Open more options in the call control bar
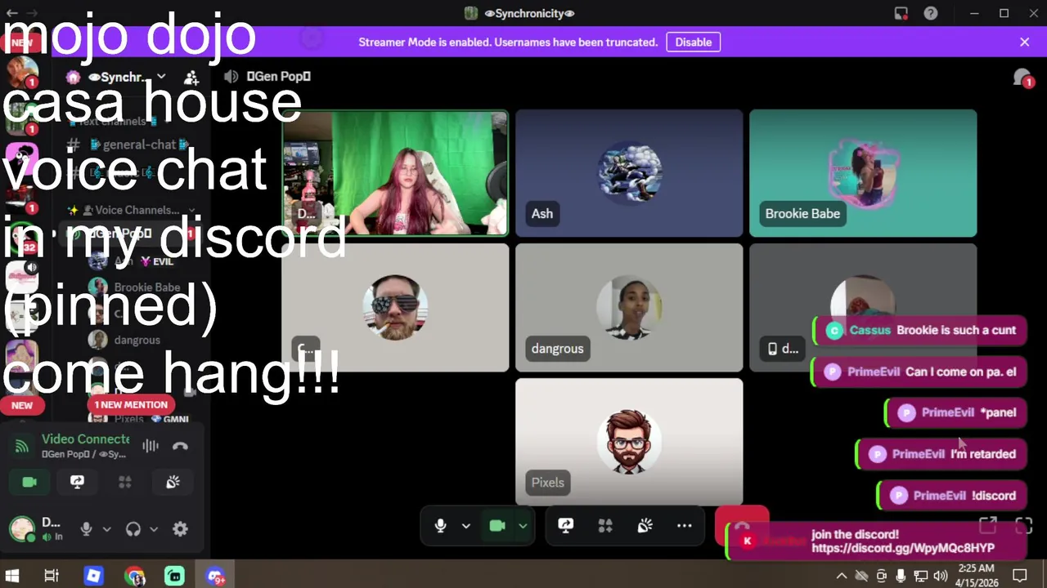This screenshot has height=588, width=1047. tap(685, 526)
